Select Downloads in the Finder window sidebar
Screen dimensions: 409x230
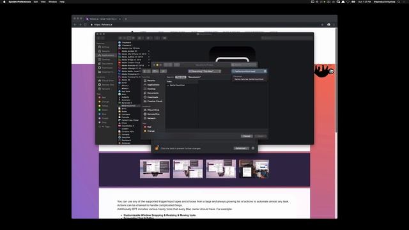tap(107, 68)
